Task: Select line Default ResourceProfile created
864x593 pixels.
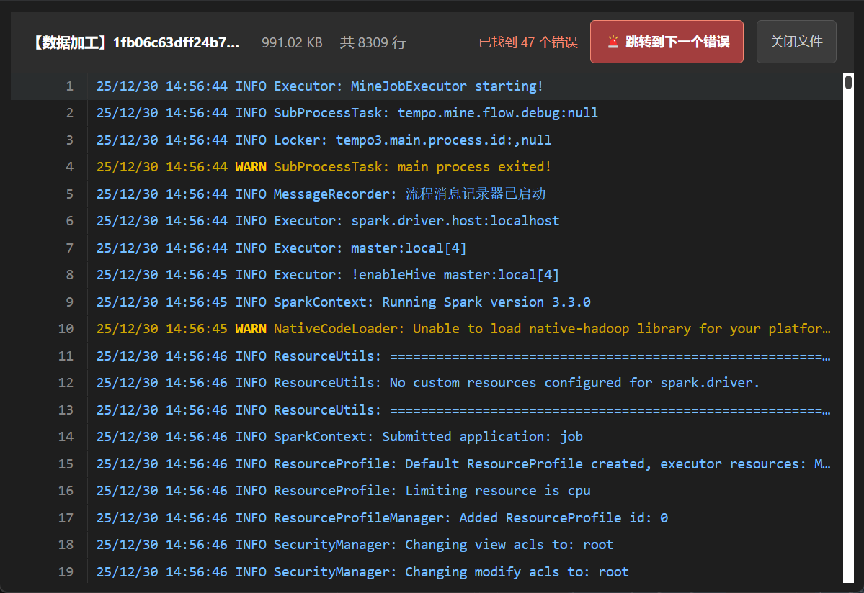Action: [427, 463]
